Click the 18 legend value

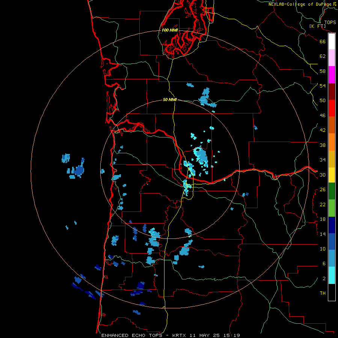tap(323, 219)
